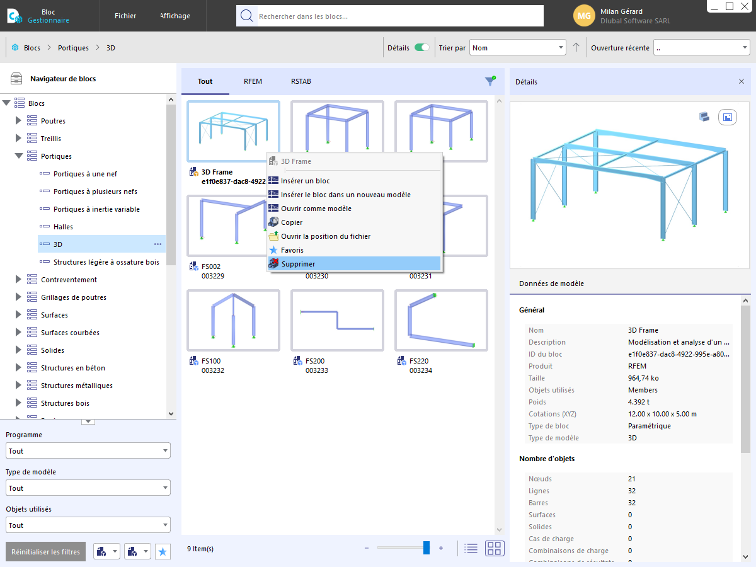Click the Blocs breadcrumb link
756x567 pixels.
pyautogui.click(x=32, y=48)
